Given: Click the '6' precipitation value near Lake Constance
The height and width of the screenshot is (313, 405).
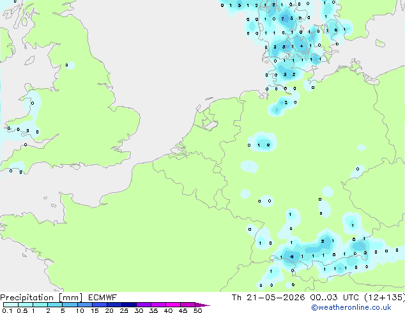Looking at the screenshot, I should click(x=292, y=256).
